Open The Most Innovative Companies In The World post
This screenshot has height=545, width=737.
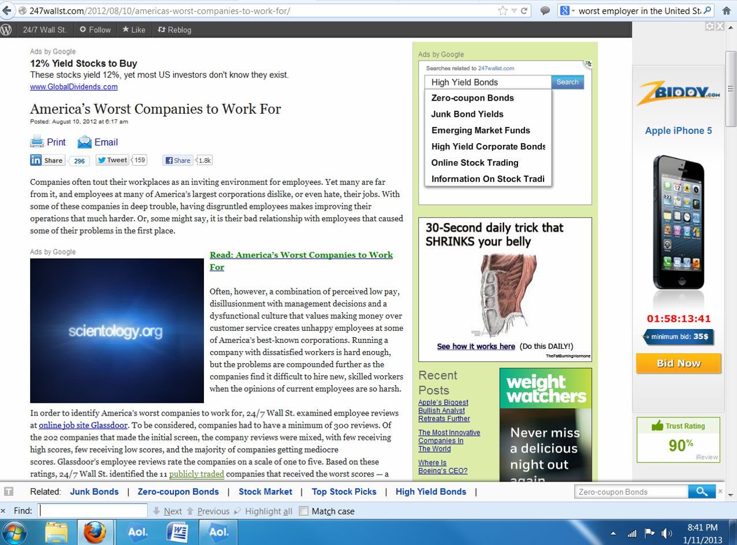pos(449,441)
